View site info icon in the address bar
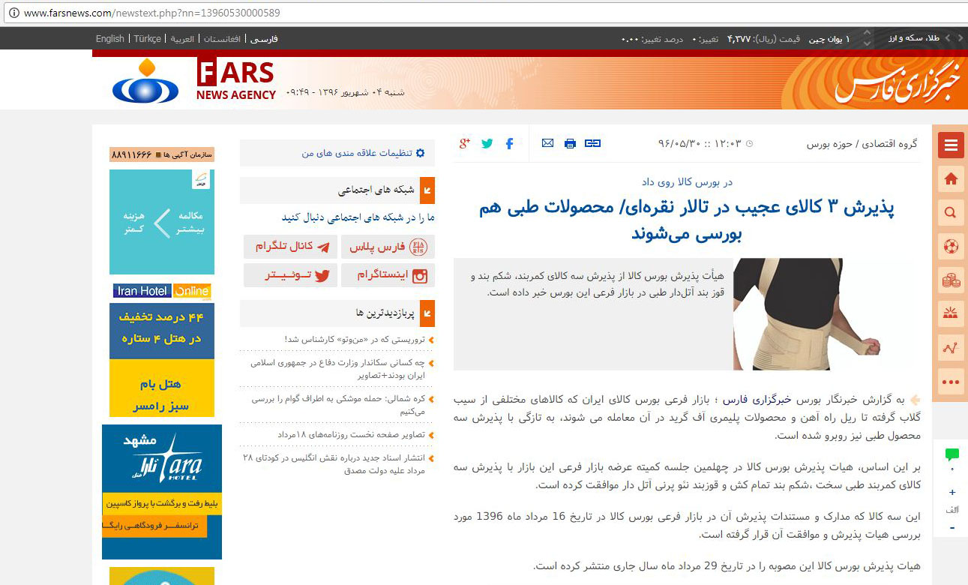 tap(13, 13)
